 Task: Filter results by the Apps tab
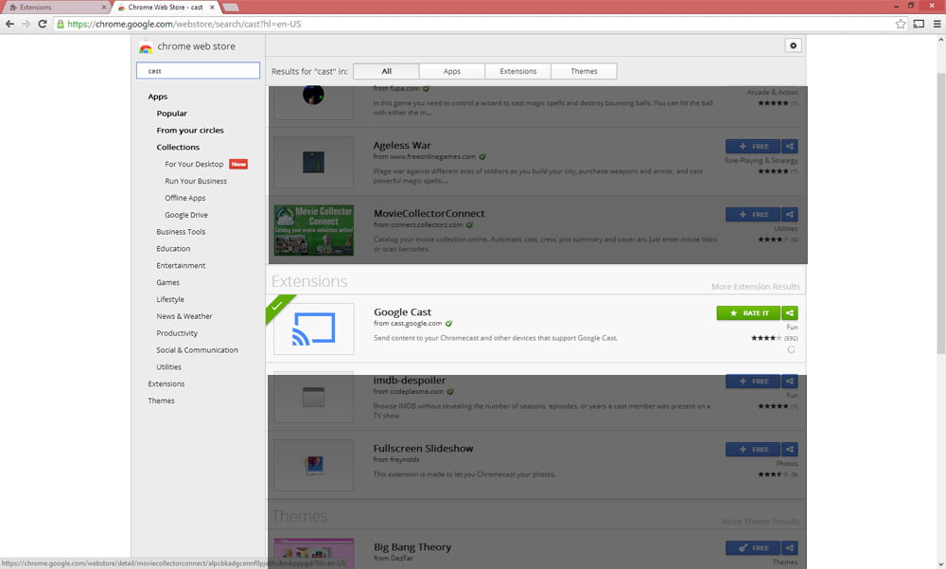click(451, 71)
